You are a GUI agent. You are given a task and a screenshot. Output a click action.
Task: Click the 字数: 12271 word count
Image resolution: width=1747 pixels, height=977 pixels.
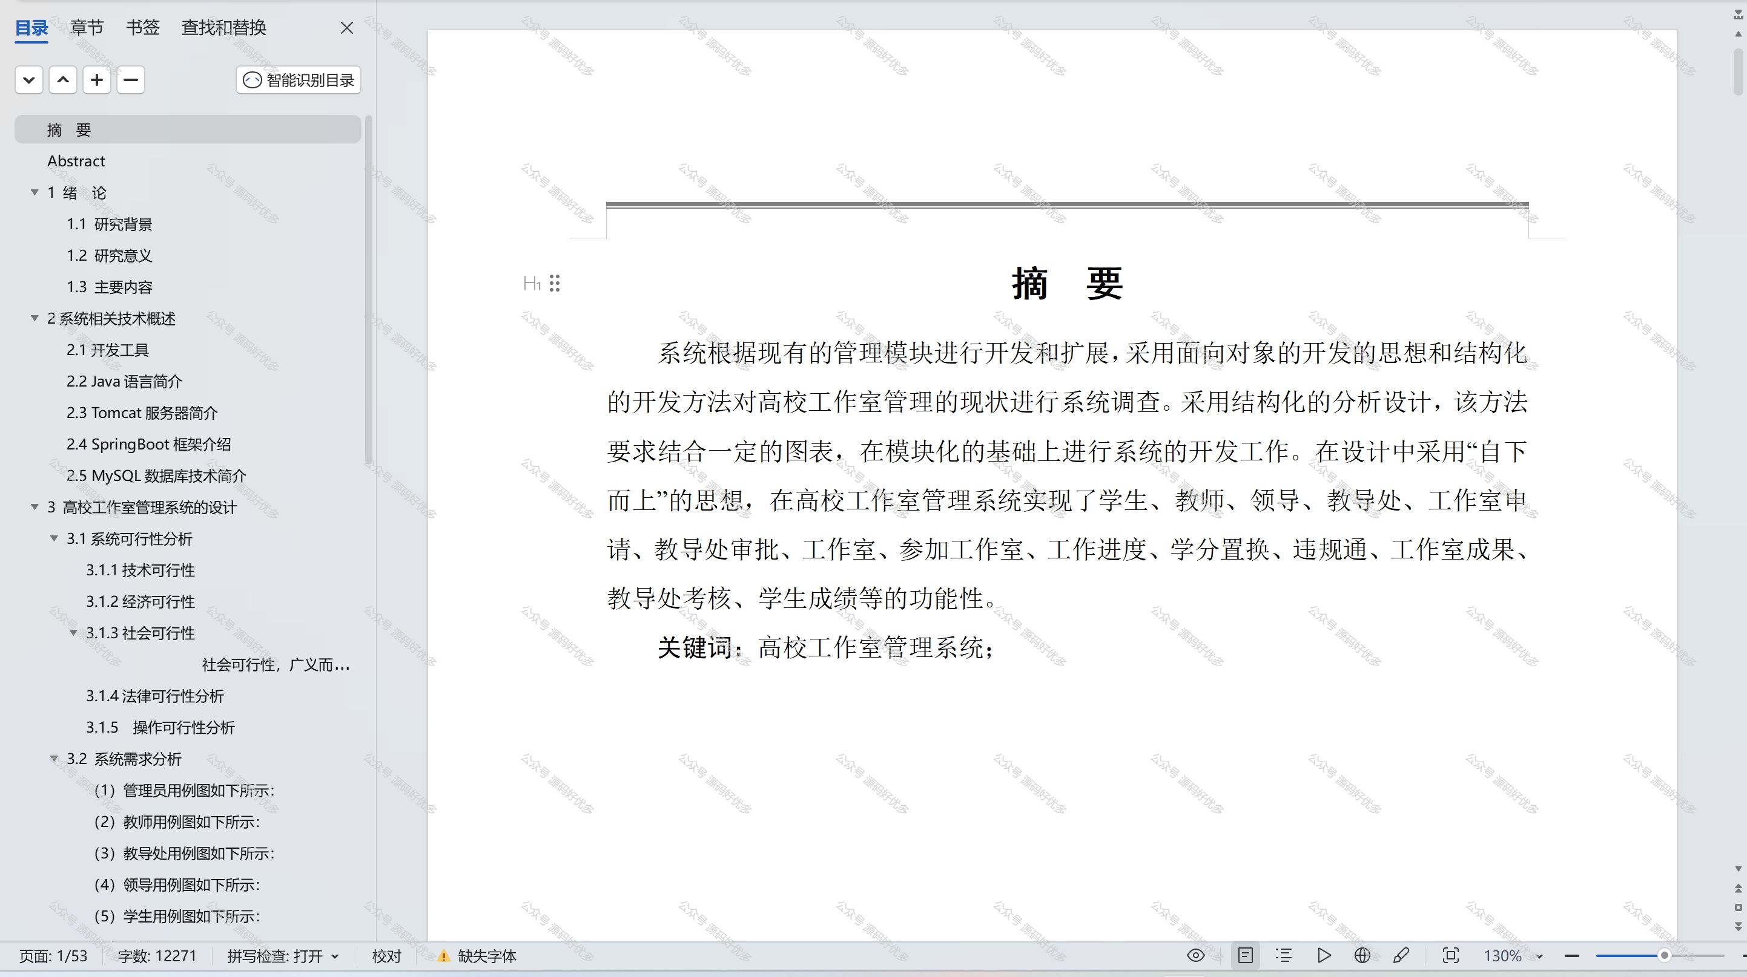157,956
